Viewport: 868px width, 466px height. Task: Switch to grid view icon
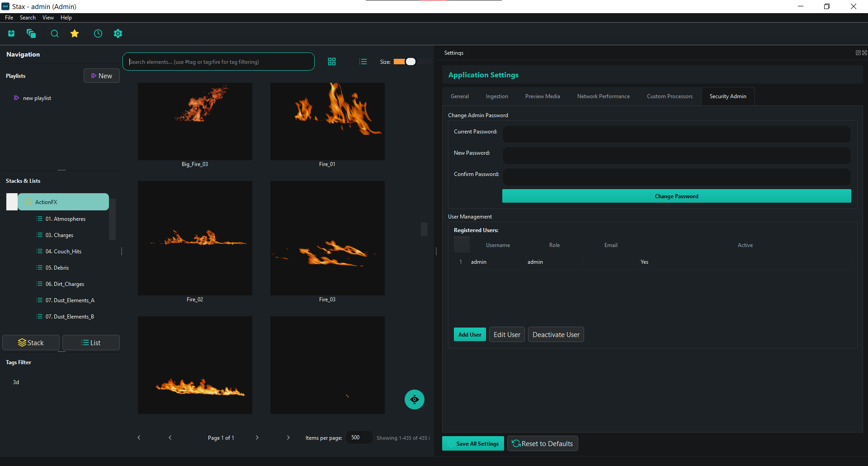(332, 62)
